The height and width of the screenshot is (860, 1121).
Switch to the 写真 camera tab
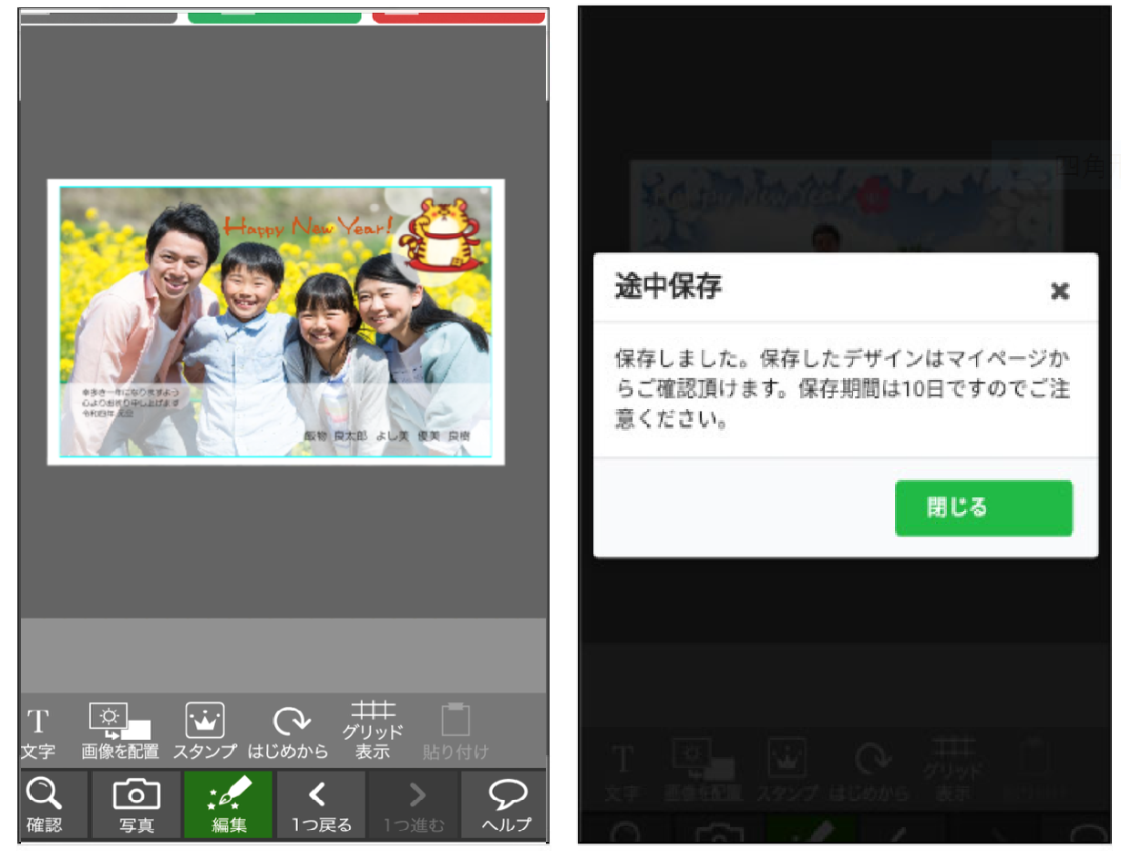[x=136, y=804]
